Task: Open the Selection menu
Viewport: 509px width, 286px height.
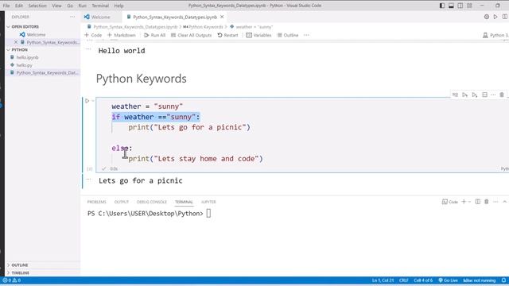Action: point(37,6)
